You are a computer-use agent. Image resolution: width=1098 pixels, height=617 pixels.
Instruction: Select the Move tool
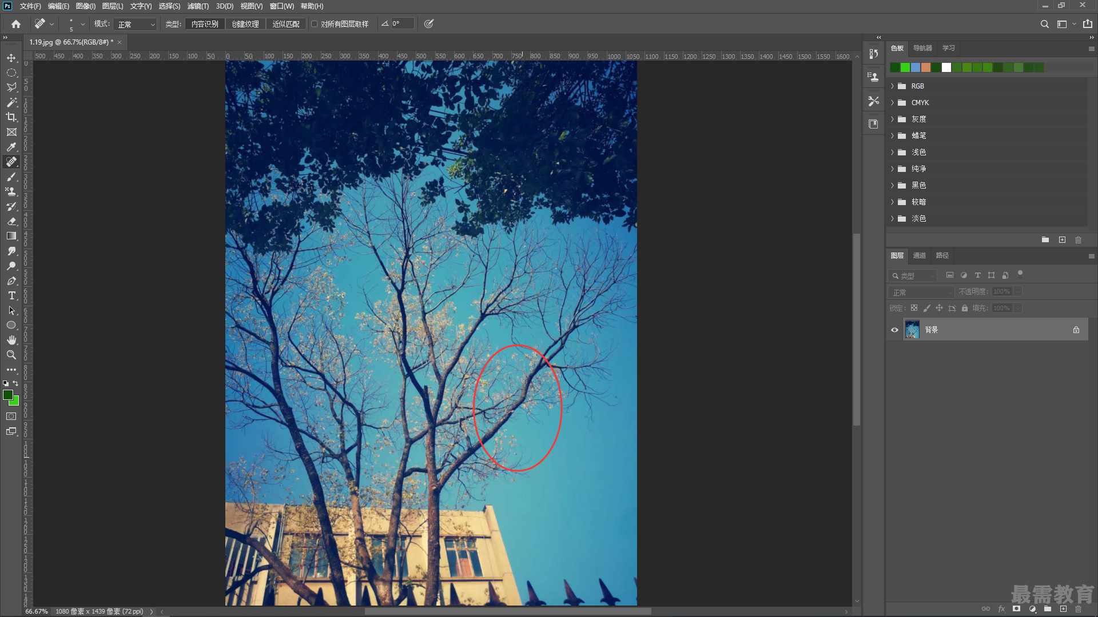tap(11, 58)
